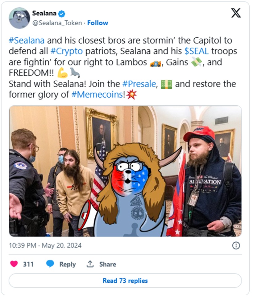Open the tweet info circle icon
The image size is (253, 297).
[x=236, y=245]
